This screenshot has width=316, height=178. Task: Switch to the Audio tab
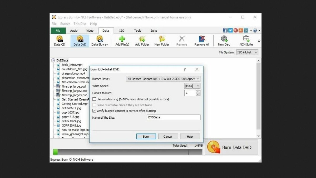tap(74, 31)
